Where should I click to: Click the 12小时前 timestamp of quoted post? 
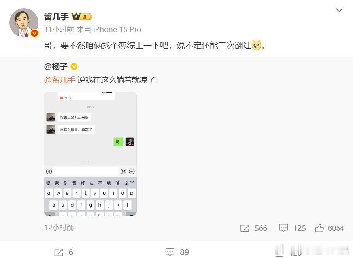click(x=59, y=228)
